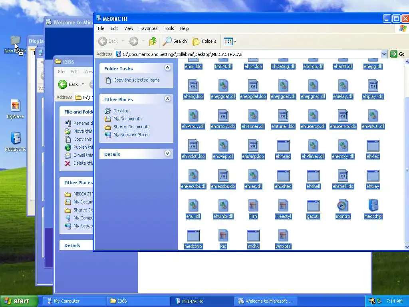
Task: Switch to Welcome to Microsoft taskbar button
Action: (266, 301)
